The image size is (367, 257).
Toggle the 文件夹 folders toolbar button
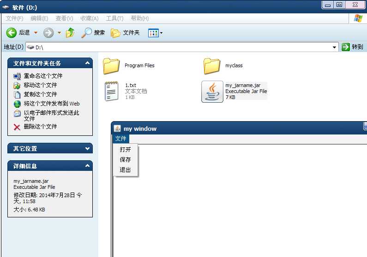[x=125, y=33]
